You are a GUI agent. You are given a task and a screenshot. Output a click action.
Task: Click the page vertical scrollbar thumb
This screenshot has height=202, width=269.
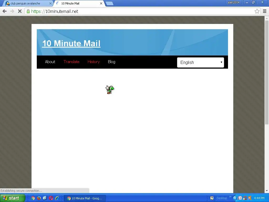267,72
